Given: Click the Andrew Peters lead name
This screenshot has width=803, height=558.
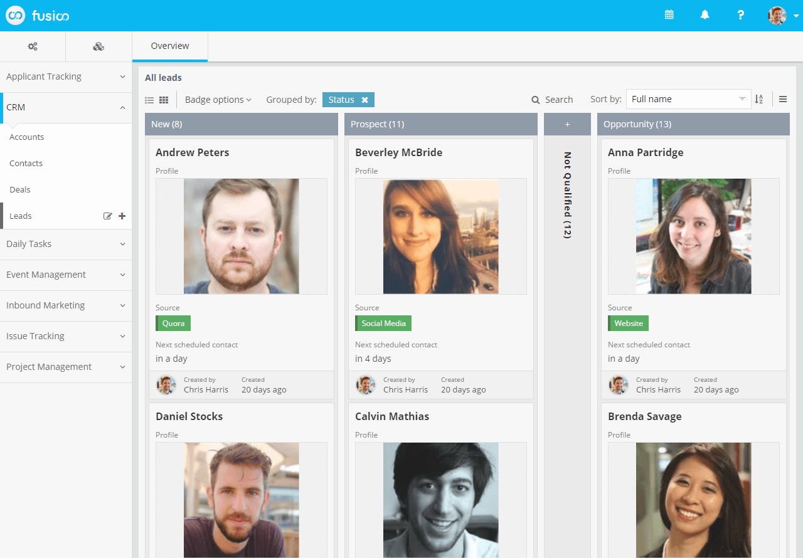Looking at the screenshot, I should click(x=192, y=152).
